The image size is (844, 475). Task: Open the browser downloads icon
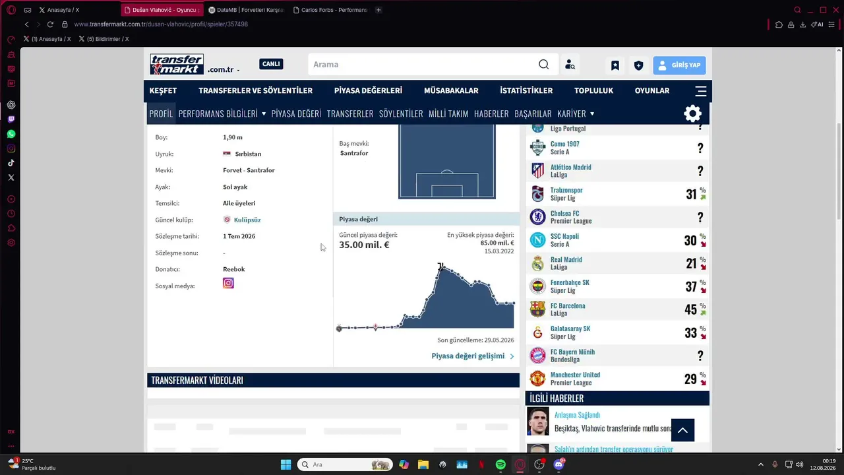802,24
